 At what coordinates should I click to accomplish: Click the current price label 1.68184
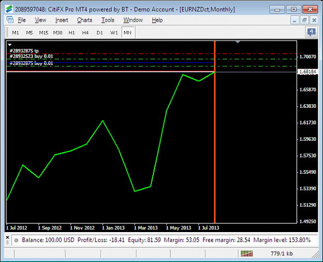[307, 72]
